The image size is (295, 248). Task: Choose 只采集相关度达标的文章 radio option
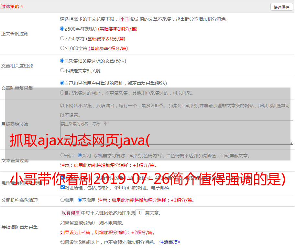(x=62, y=61)
